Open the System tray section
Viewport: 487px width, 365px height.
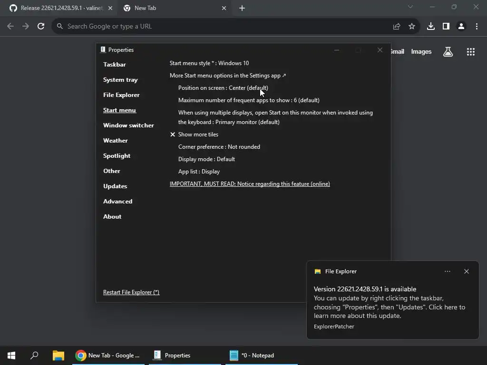pos(120,80)
